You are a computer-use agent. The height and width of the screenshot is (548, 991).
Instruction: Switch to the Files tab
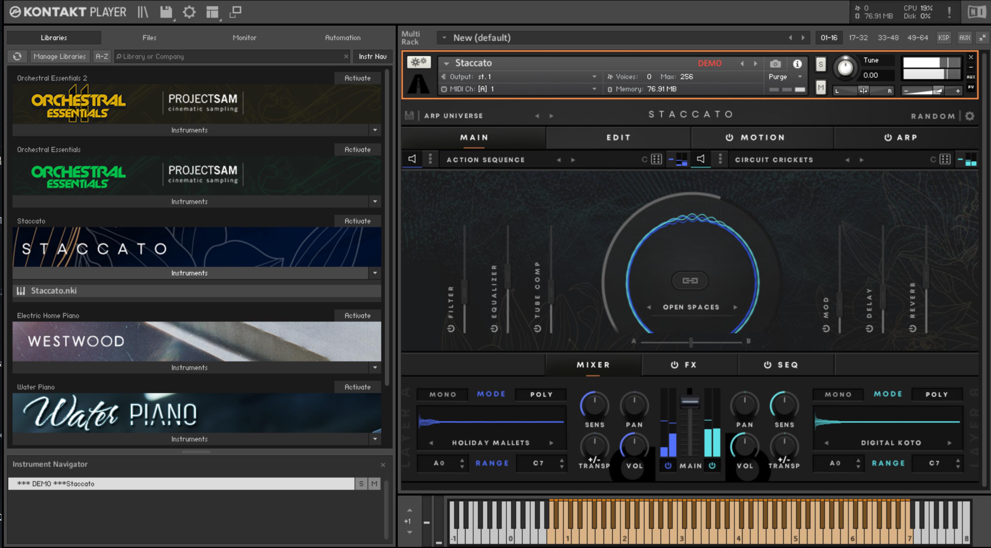pyautogui.click(x=149, y=38)
